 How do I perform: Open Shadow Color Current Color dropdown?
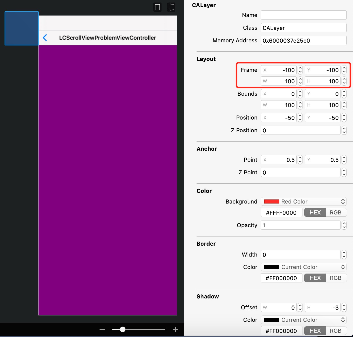pos(303,320)
